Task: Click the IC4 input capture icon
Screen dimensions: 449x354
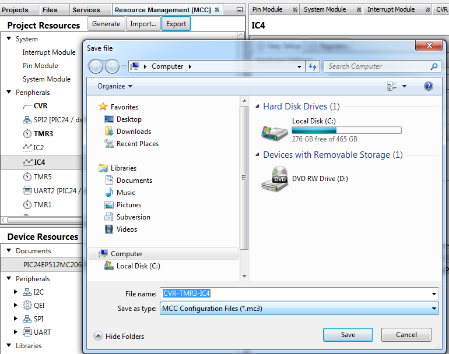Action: point(27,162)
